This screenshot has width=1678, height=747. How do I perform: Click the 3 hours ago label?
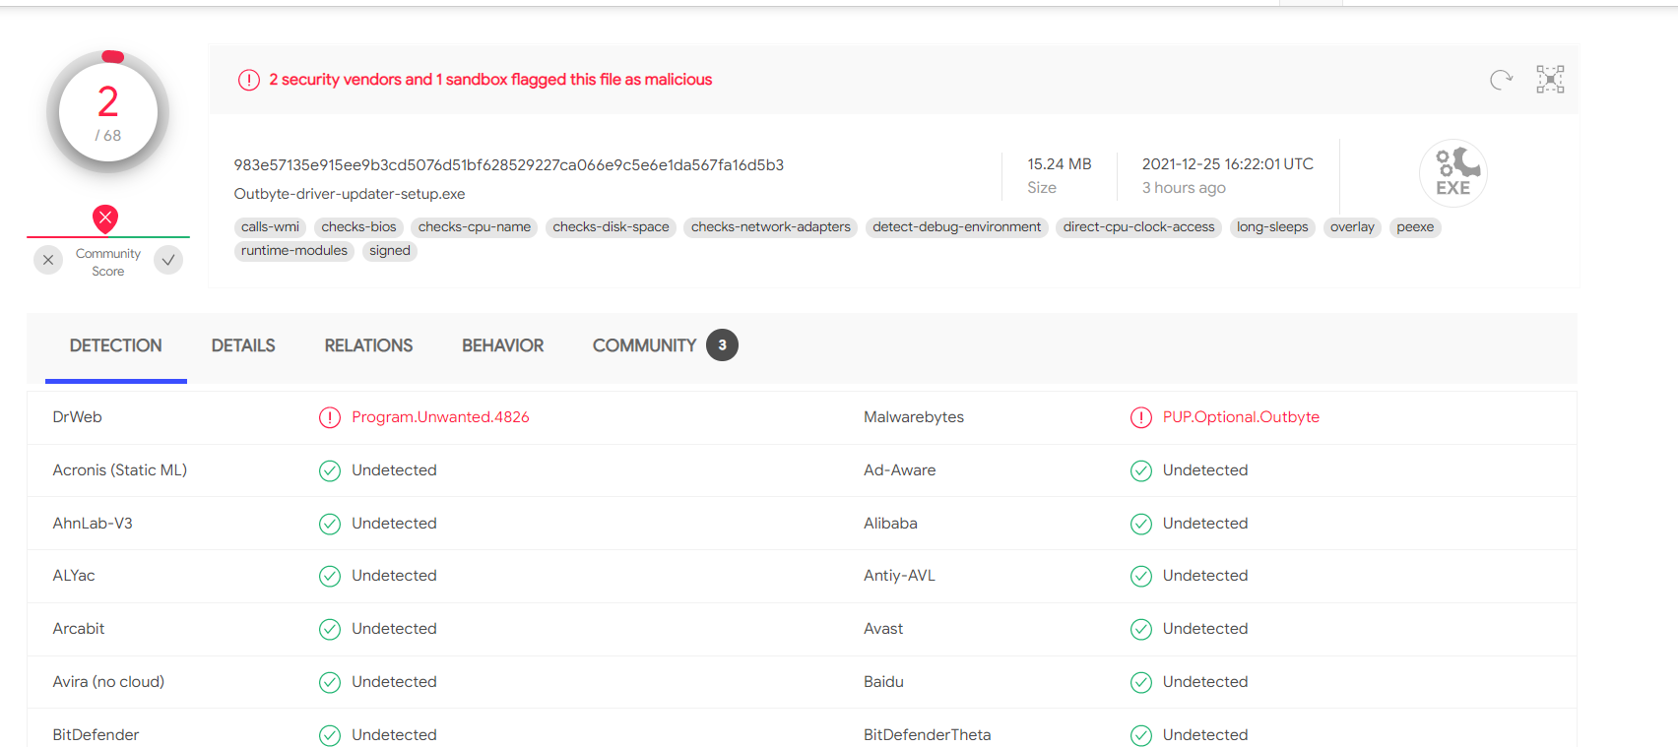(1184, 188)
